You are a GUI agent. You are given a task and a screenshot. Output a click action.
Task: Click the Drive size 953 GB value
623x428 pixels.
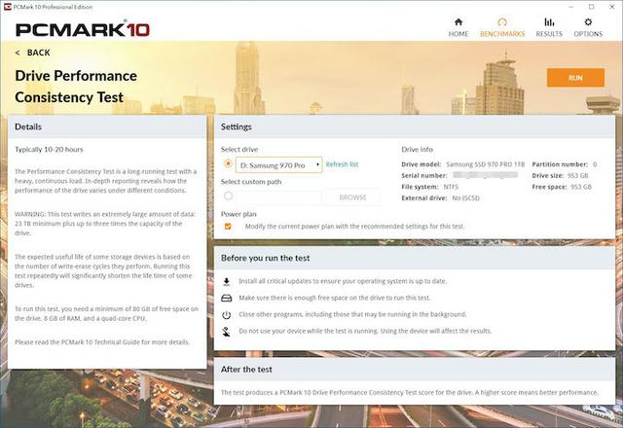(577, 175)
